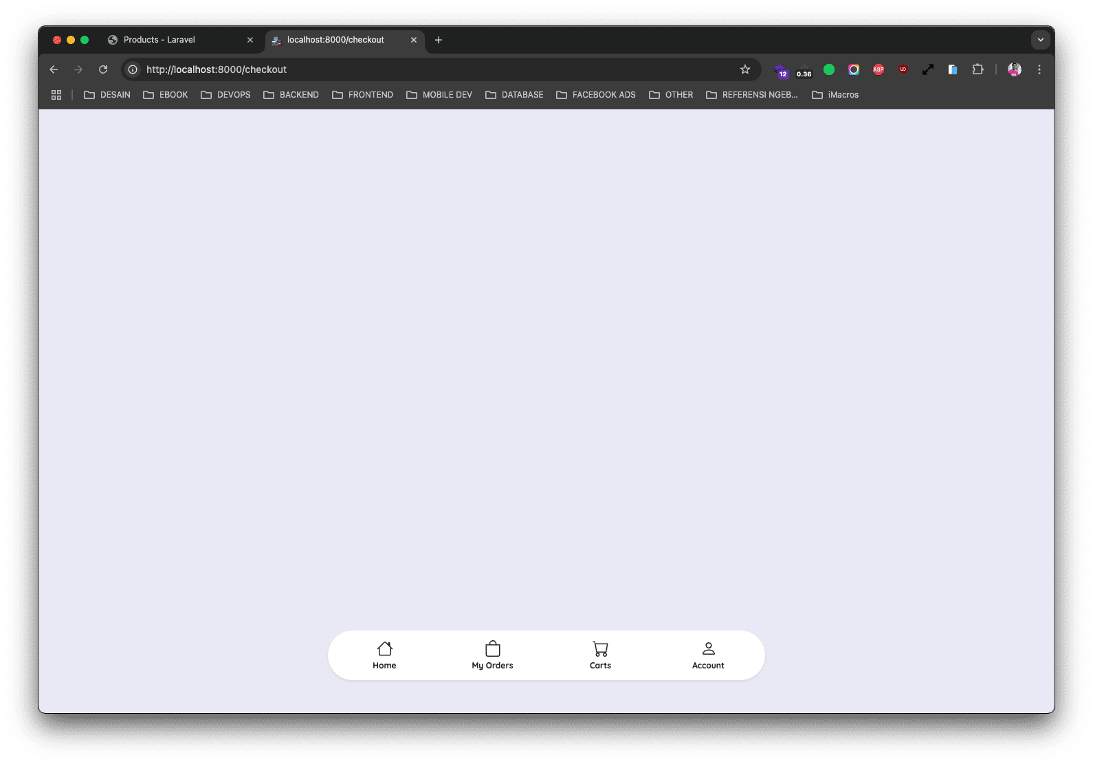
Task: Open Carts in bottom navigation
Action: (600, 655)
